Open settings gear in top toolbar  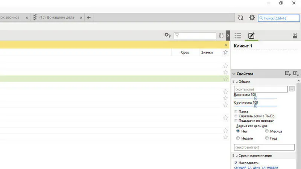pyautogui.click(x=252, y=18)
